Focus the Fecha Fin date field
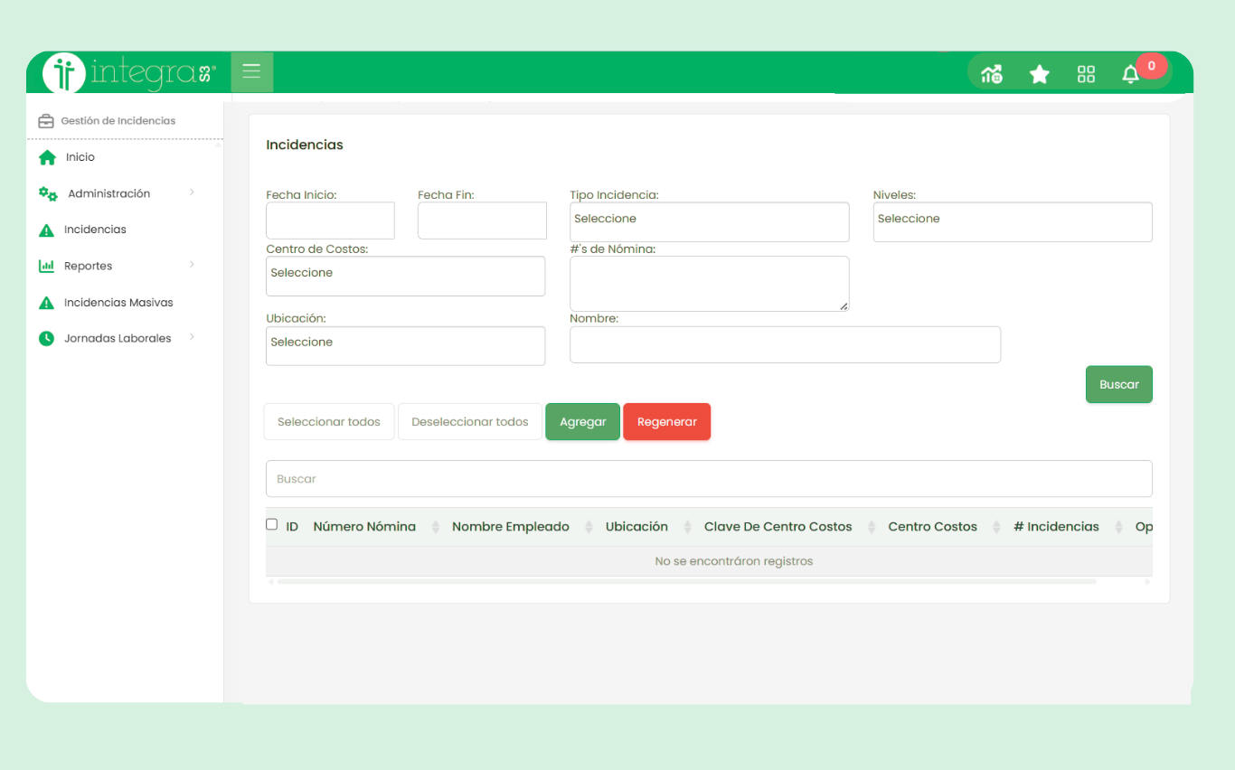Viewport: 1235px width, 770px height. tap(482, 221)
